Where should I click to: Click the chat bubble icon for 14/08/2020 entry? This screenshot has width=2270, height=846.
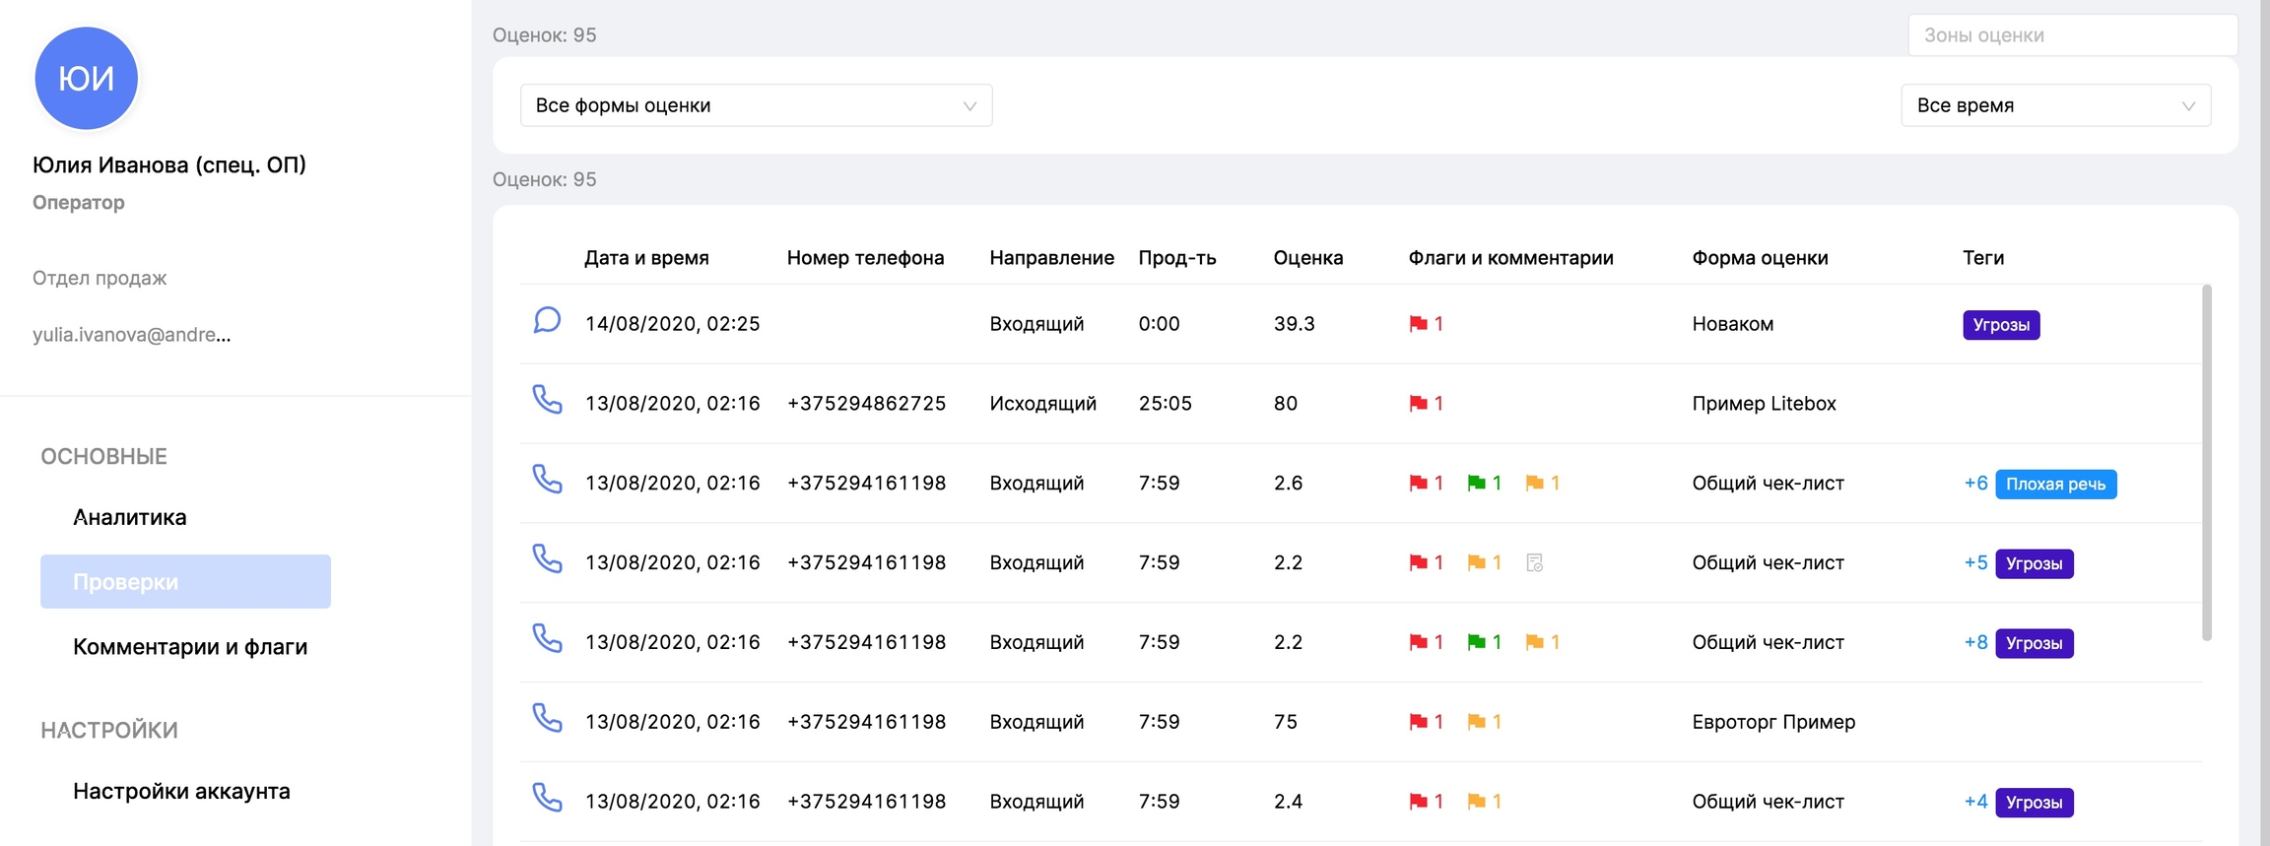click(x=547, y=321)
